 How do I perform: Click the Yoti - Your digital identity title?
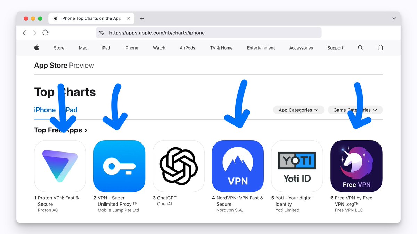294,201
